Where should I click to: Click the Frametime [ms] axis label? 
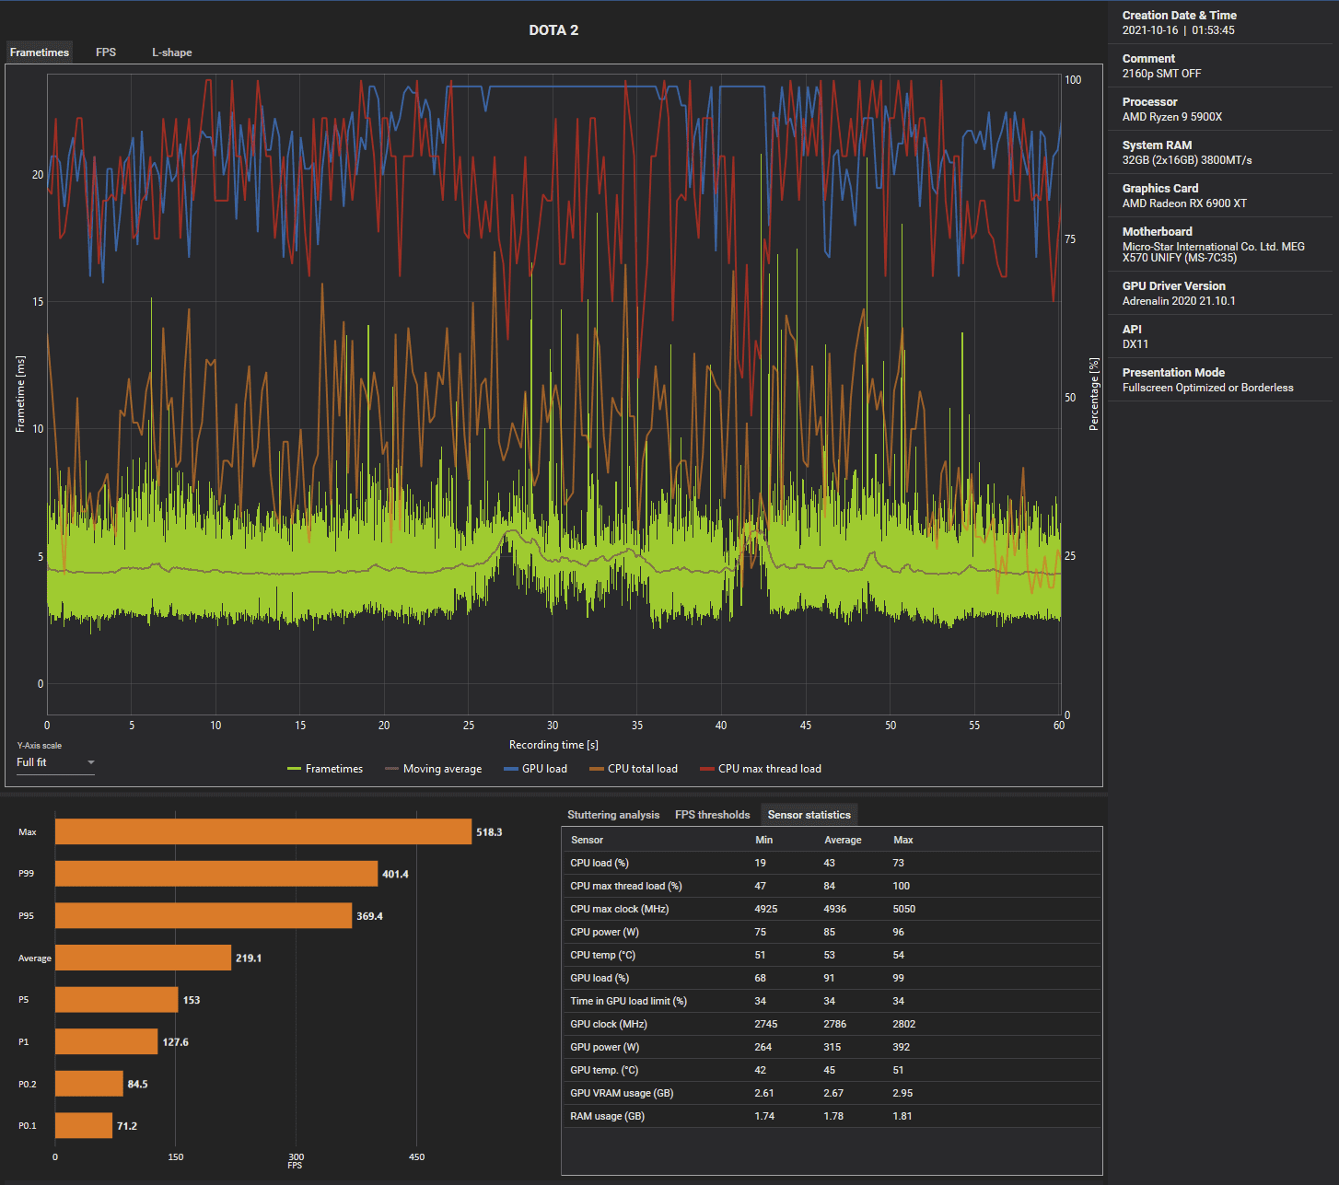[x=20, y=394]
